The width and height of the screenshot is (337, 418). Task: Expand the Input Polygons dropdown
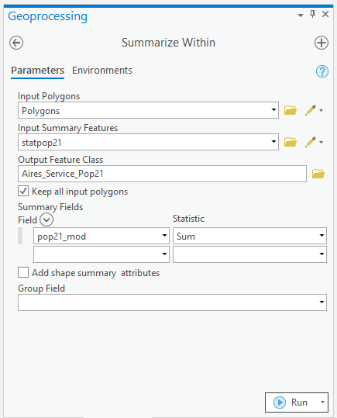[x=273, y=110]
